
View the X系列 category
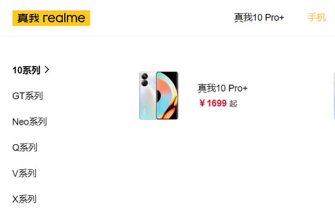24,199
